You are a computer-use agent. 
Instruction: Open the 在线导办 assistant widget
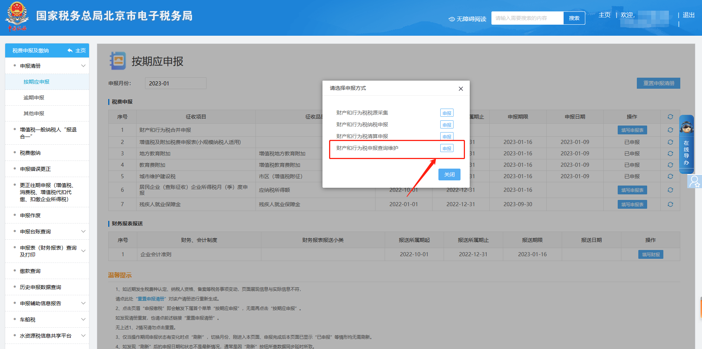coord(686,144)
